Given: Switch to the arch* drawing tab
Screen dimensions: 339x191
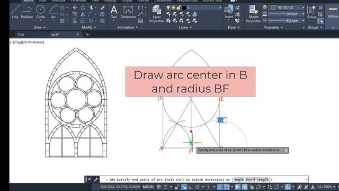Looking at the screenshot, I should click(55, 34).
